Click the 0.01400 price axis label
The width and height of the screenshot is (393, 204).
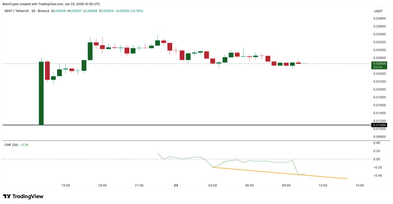tap(379, 113)
